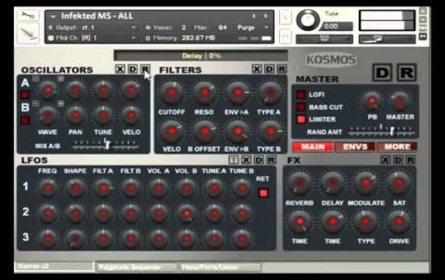This screenshot has height=280, width=445.
Task: Switch to the MAIN tab
Action: tap(313, 146)
